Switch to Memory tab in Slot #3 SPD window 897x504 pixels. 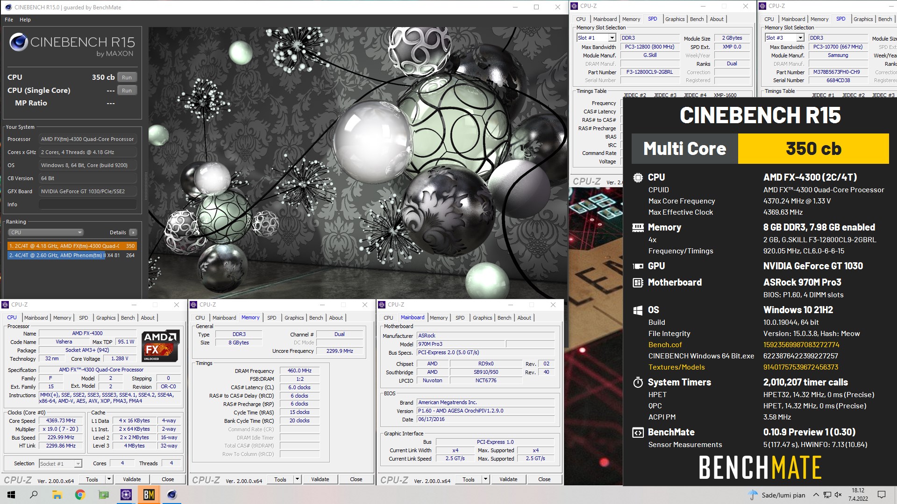tap(819, 19)
